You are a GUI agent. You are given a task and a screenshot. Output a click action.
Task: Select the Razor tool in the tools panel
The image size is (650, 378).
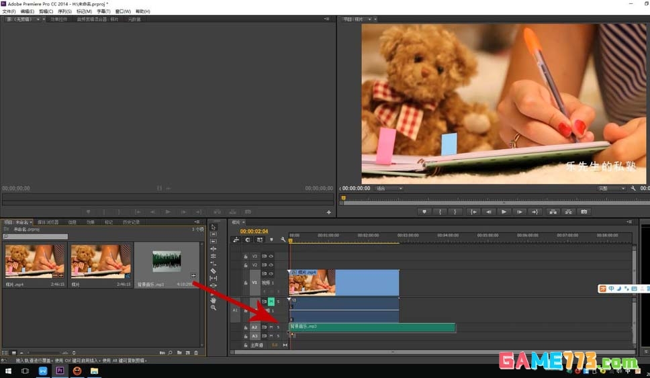[214, 271]
